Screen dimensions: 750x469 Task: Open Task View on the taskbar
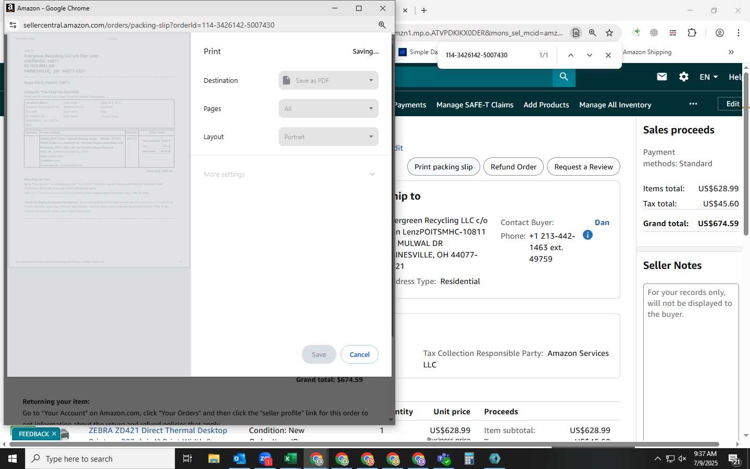coord(187,459)
